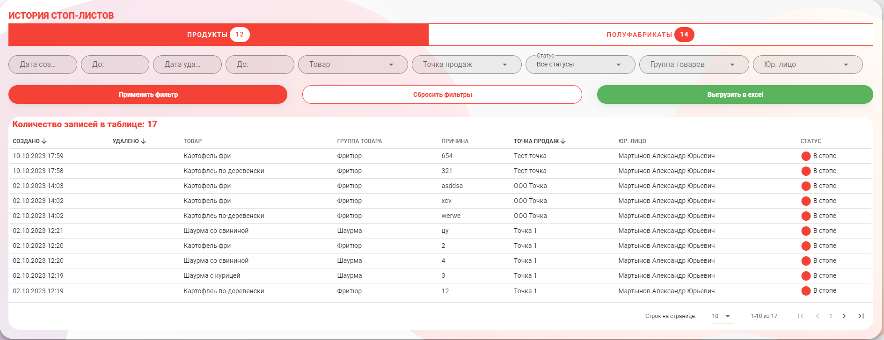Jump to the last page of results
The image size is (884, 340).
pyautogui.click(x=861, y=316)
